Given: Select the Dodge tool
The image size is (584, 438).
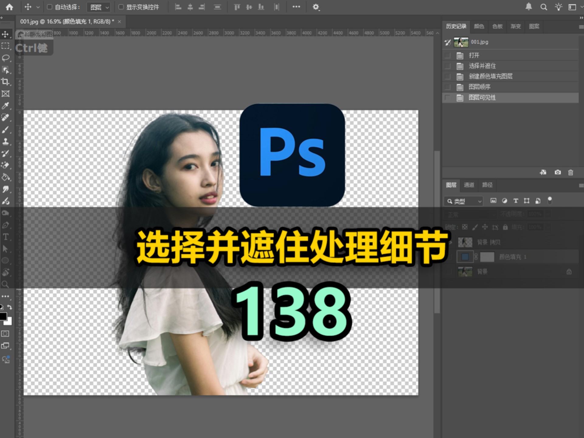Looking at the screenshot, I should pyautogui.click(x=5, y=201).
